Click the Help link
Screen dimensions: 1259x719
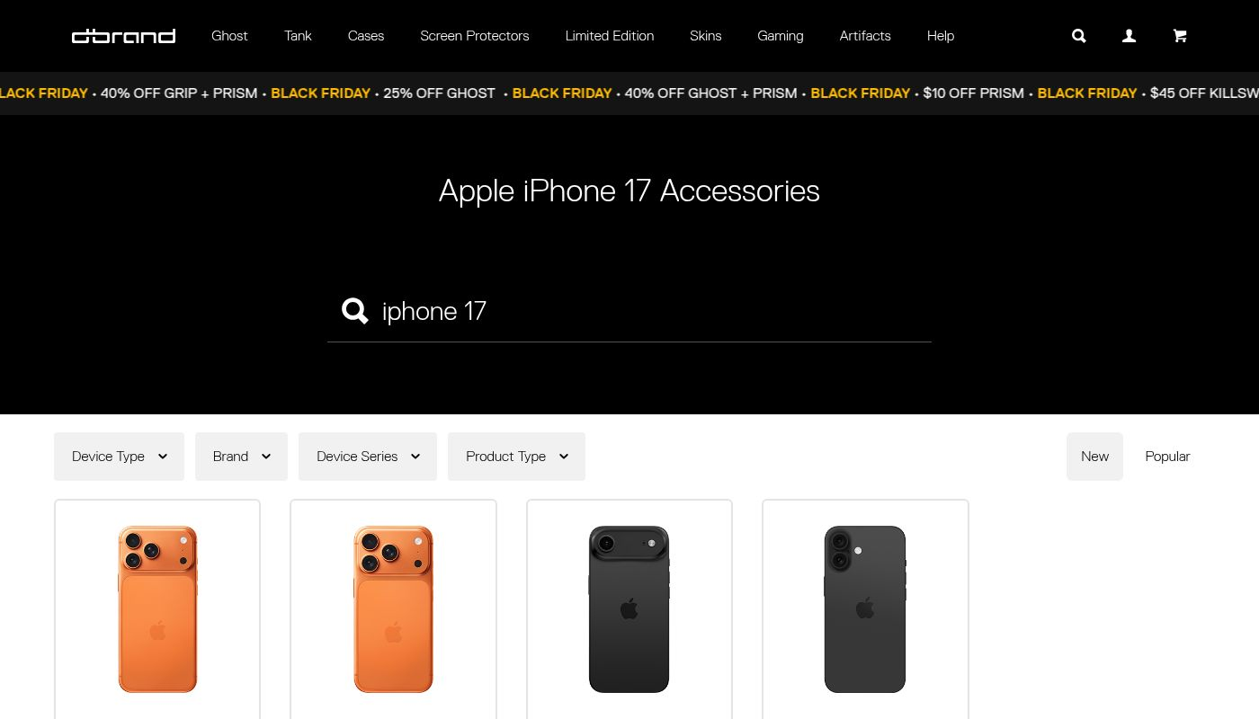(941, 36)
